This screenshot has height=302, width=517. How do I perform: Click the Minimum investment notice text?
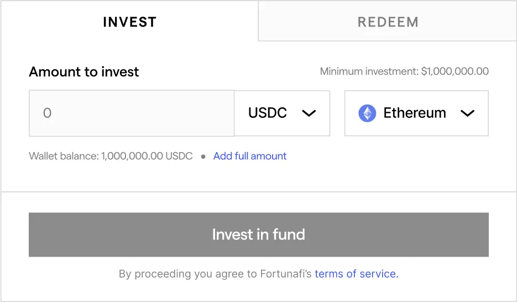pos(404,71)
